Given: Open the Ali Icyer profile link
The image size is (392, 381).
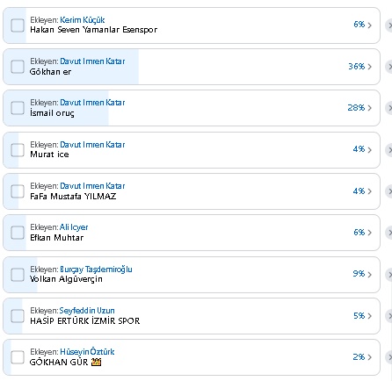Looking at the screenshot, I should click(74, 227).
